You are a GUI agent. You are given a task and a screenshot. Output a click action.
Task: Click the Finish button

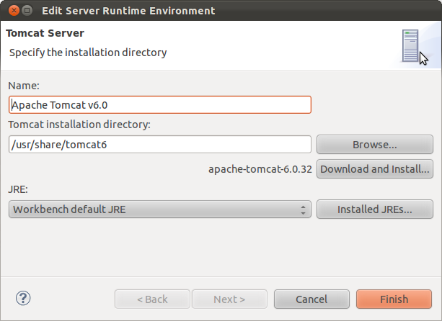point(394,299)
